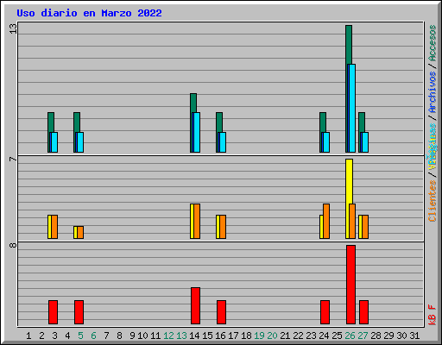Viewport: 442px width, 345px height.
Task: Click the cyan bar for day 27
Action: point(365,142)
